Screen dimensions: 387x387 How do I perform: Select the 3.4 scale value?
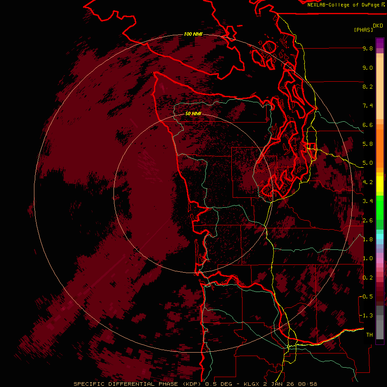pos(368,201)
